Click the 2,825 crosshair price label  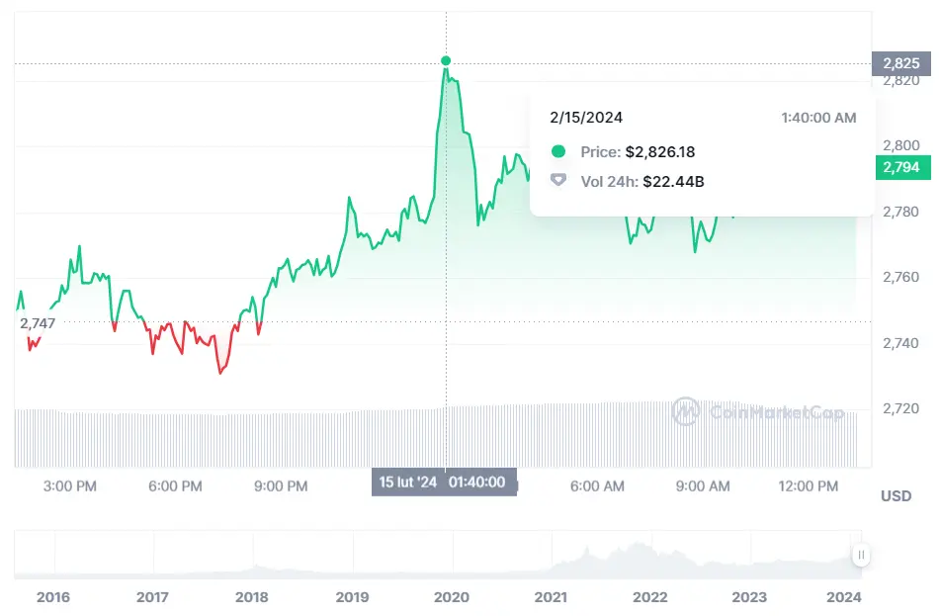coord(900,64)
